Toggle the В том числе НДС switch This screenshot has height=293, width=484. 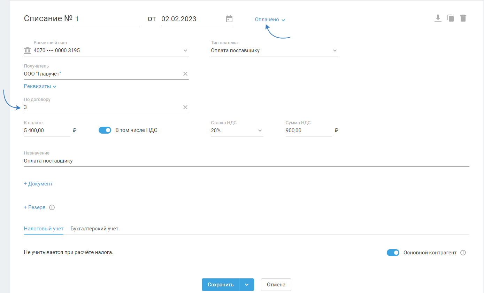tap(105, 130)
